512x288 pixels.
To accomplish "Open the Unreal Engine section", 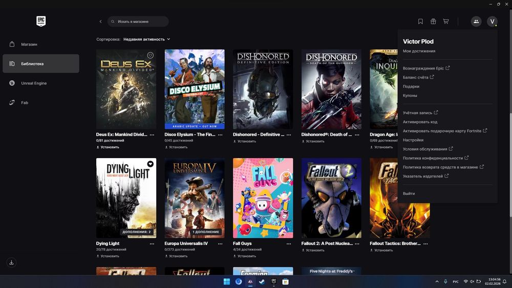I will [41, 83].
